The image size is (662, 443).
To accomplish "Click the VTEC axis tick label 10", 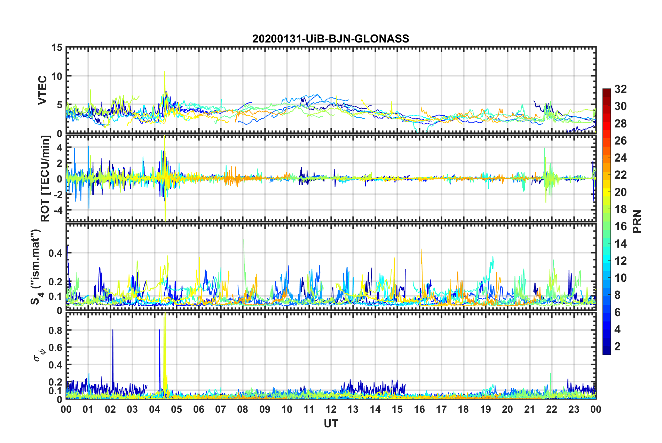I will click(x=56, y=76).
